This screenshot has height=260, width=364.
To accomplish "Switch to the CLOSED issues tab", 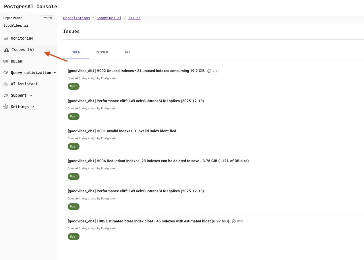I will click(x=102, y=52).
